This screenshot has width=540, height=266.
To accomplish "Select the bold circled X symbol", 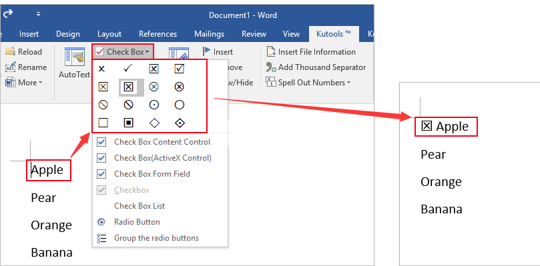I will [x=180, y=87].
